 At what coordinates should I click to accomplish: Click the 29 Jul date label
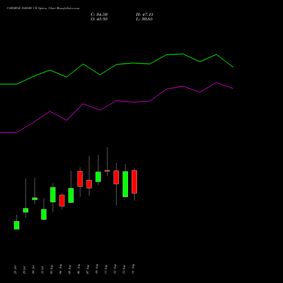24,270
